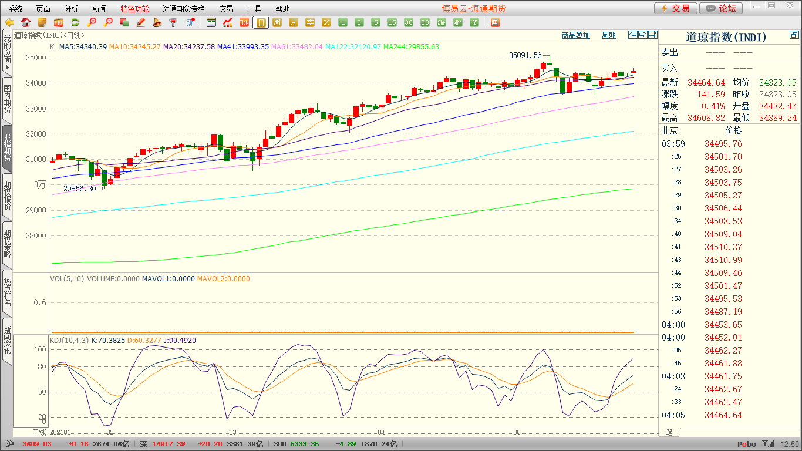The width and height of the screenshot is (802, 451).
Task: Go to previous instrument with left arrow
Action: click(633, 35)
